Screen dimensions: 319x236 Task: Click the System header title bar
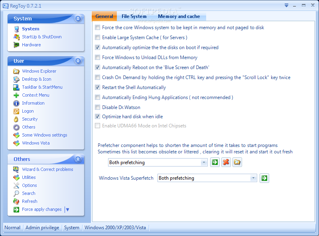pyautogui.click(x=46, y=18)
